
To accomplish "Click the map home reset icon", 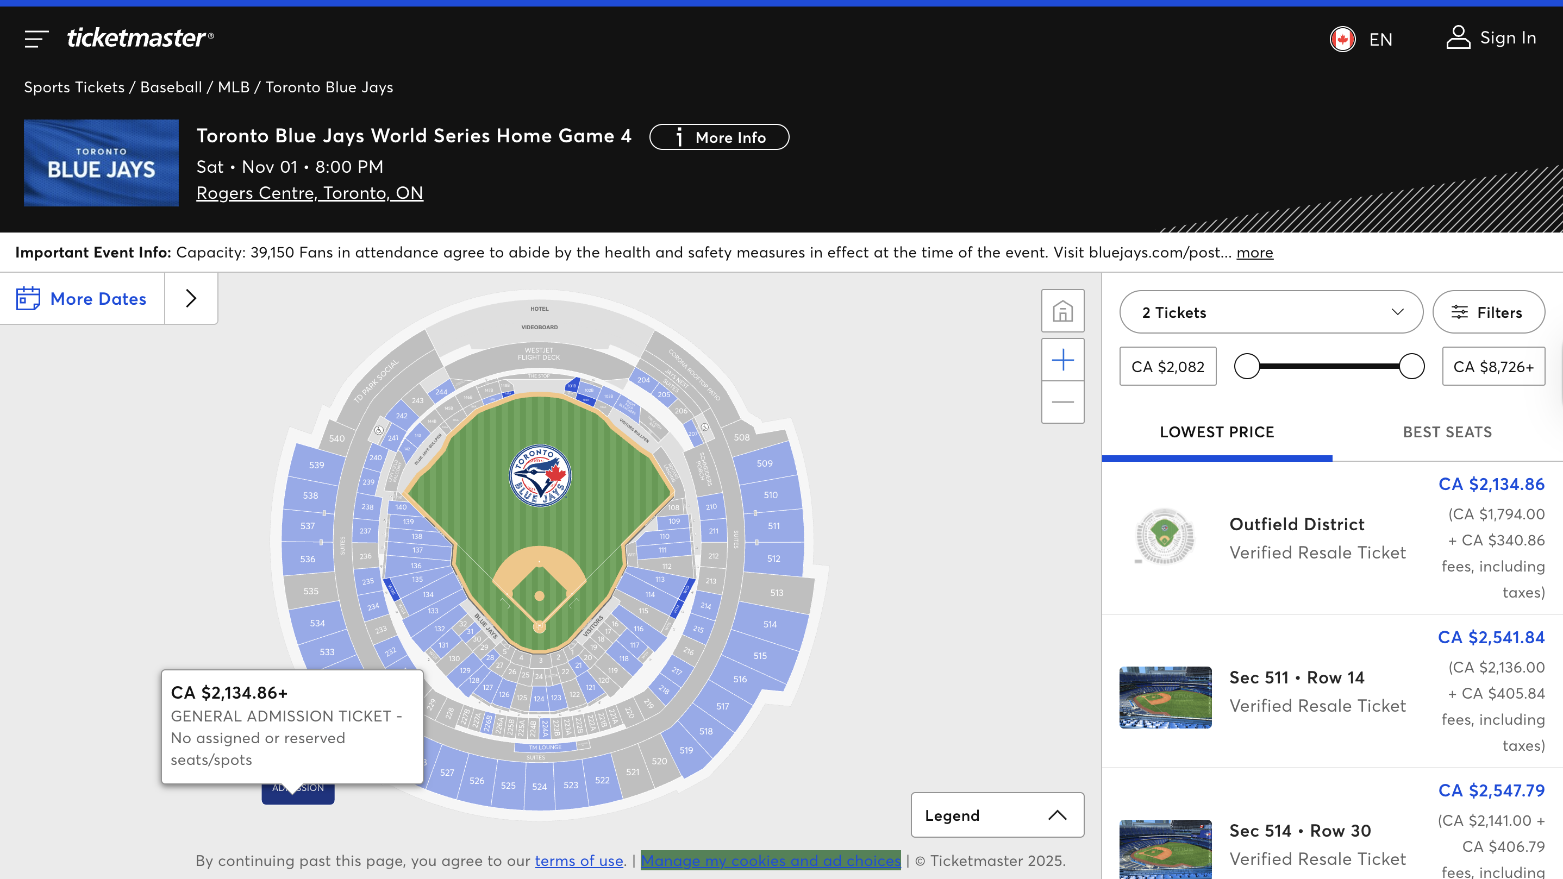I will tap(1062, 311).
